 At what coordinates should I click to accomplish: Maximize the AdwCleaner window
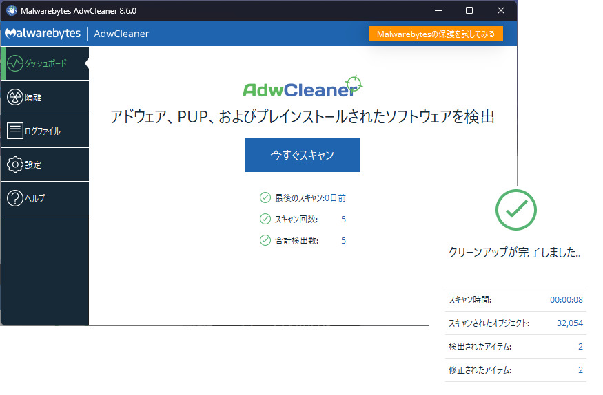[x=469, y=10]
